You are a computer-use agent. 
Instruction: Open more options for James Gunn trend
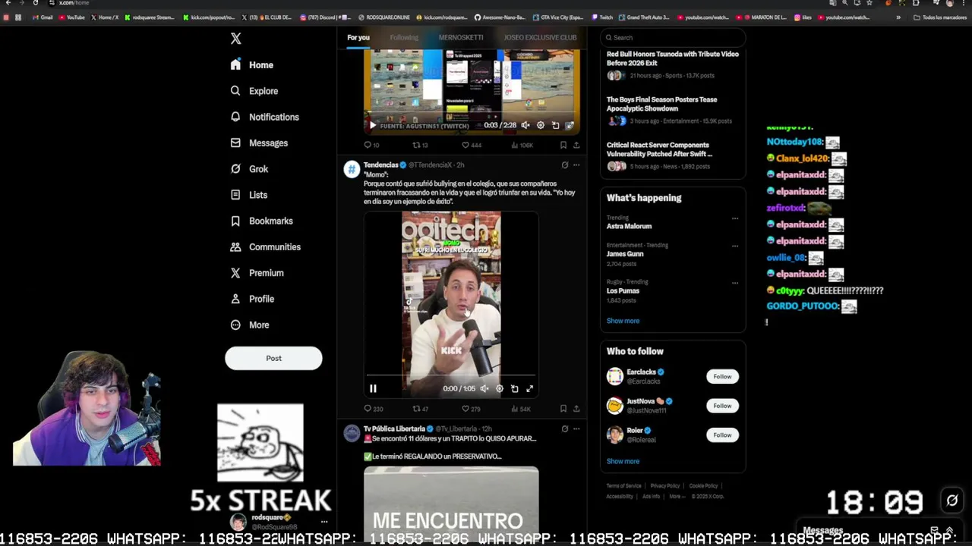(734, 246)
